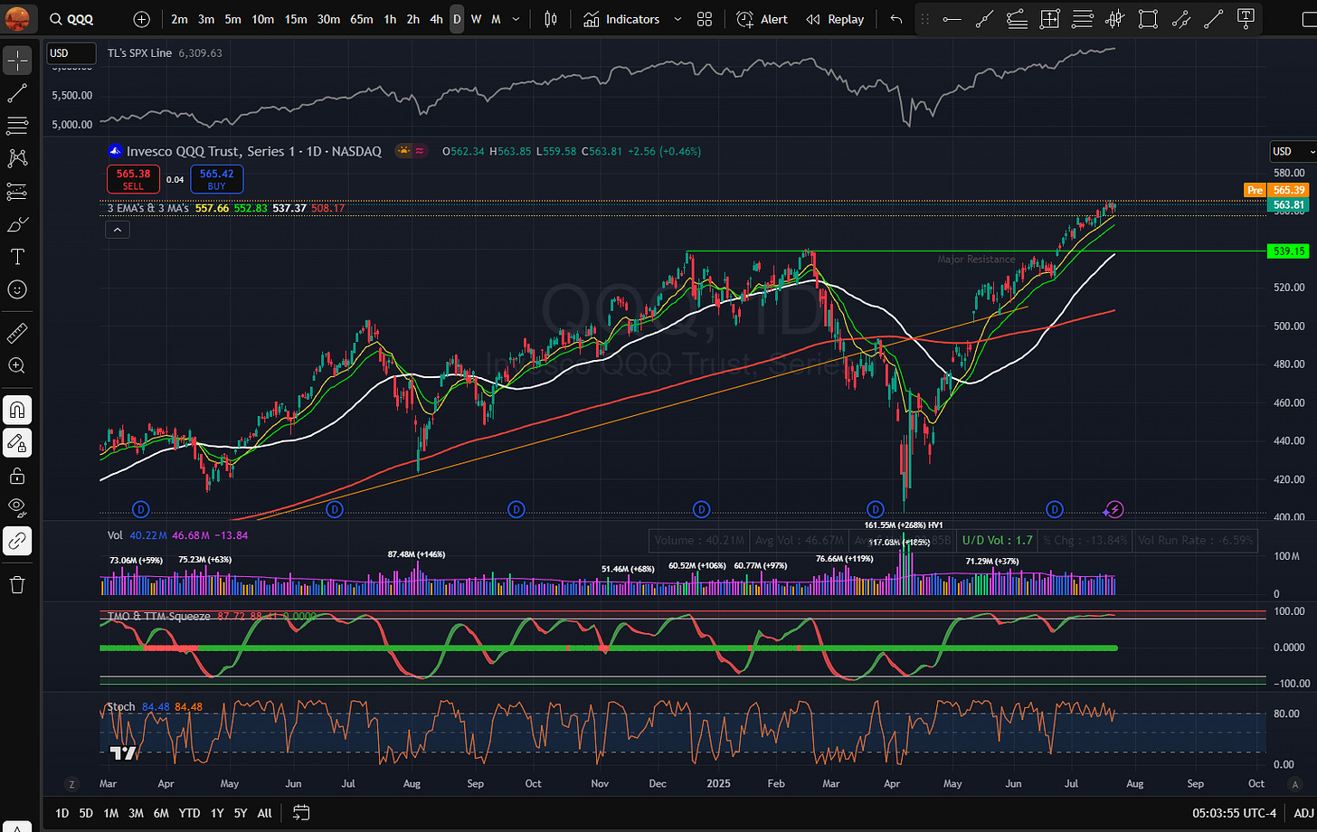1317x832 pixels.
Task: Toggle hide all drawings eye icon
Action: point(17,507)
